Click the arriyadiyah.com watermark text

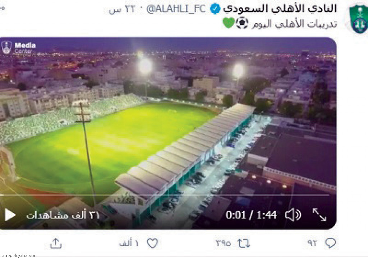18,256
